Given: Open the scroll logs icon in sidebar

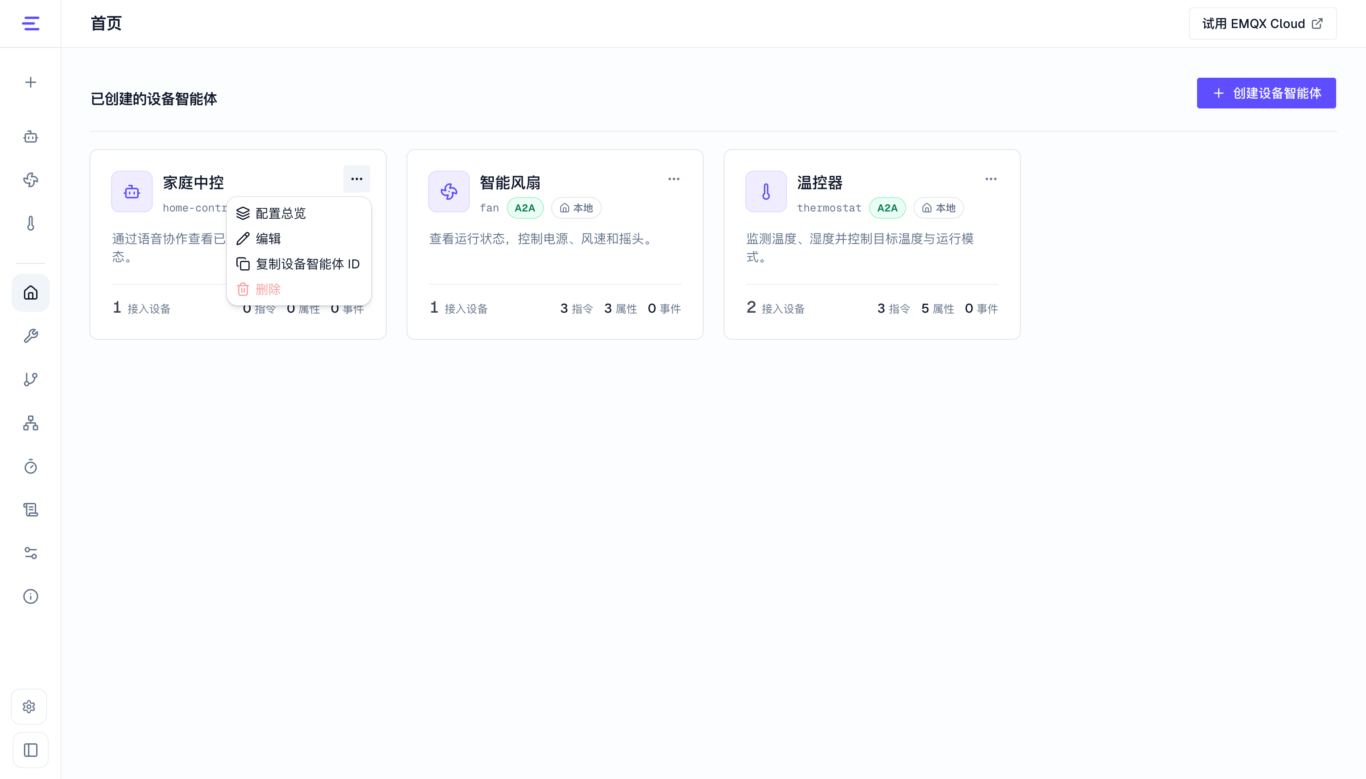Looking at the screenshot, I should pos(30,510).
